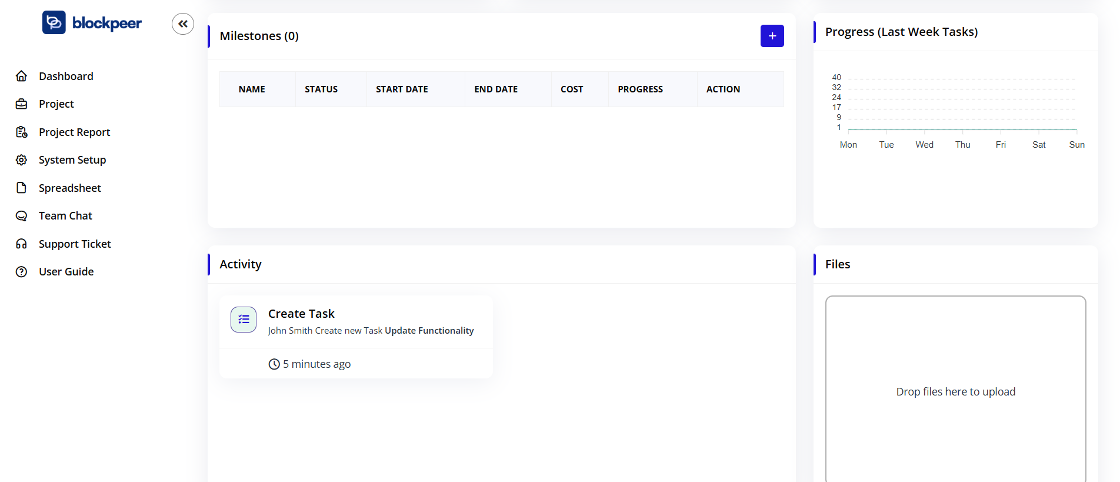Viewport: 1120px width, 482px height.
Task: Open the Project menu item
Action: 56,104
